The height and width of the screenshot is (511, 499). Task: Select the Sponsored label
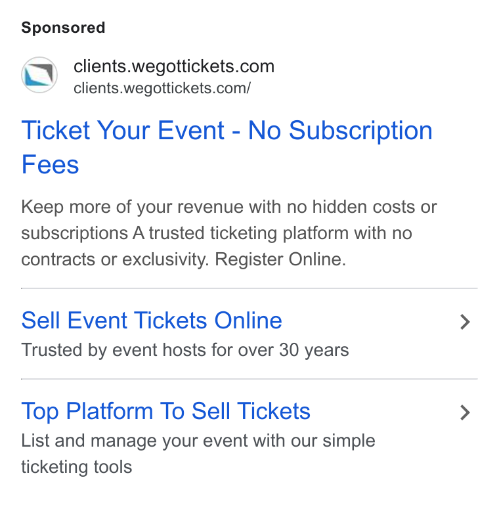point(63,28)
